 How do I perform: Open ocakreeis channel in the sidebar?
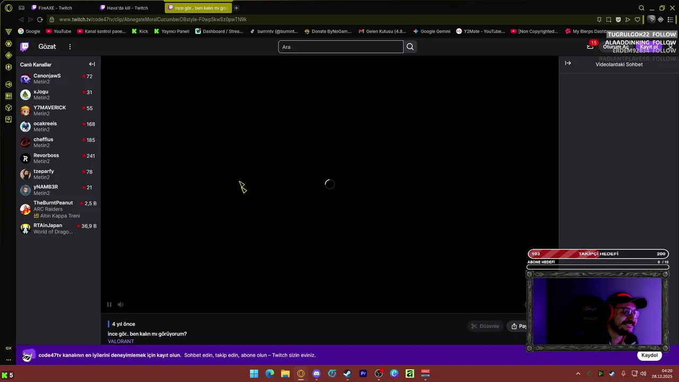(58, 127)
